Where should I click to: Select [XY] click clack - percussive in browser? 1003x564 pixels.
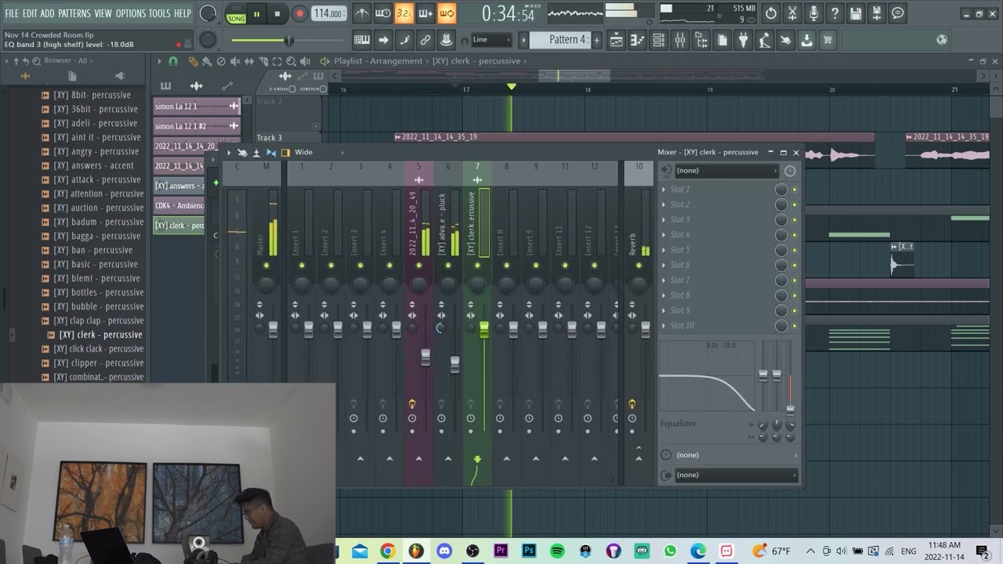click(x=98, y=349)
